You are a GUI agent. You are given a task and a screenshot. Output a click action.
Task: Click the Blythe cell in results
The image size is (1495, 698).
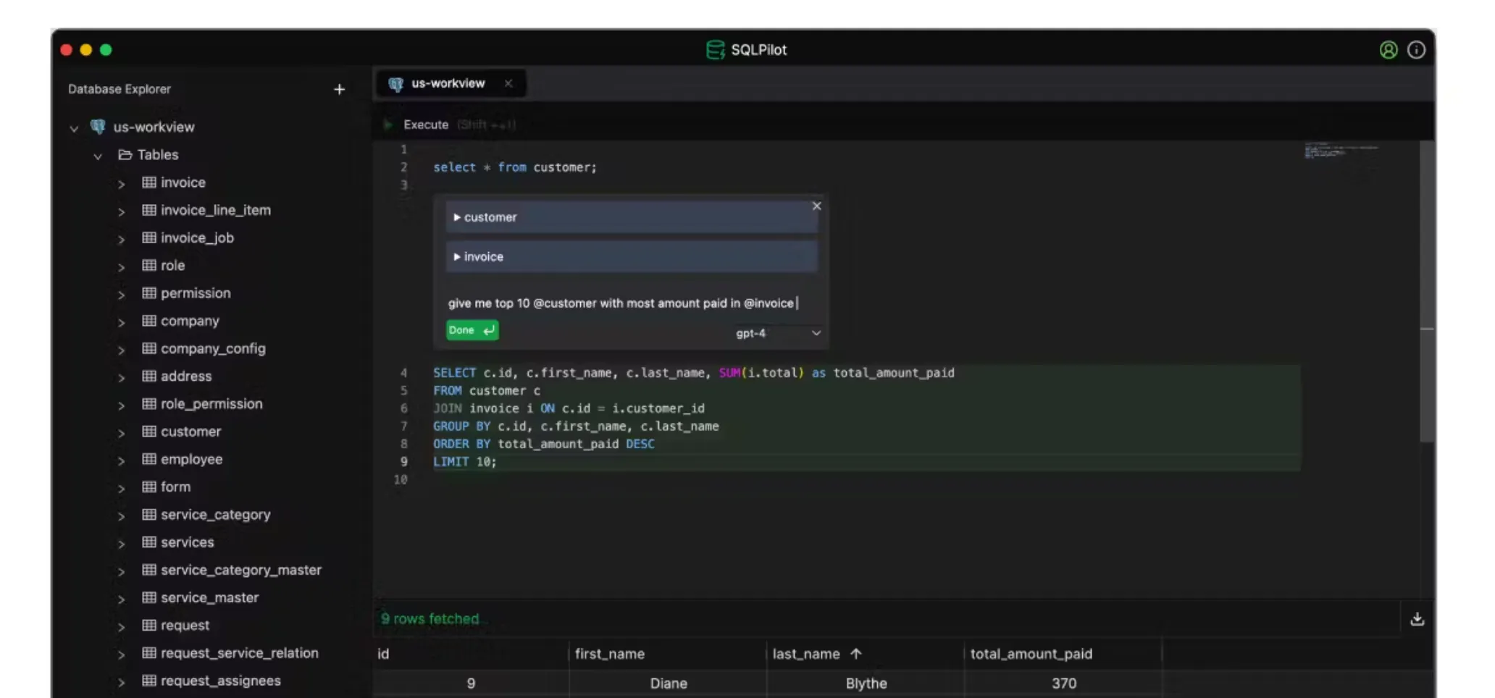click(866, 684)
